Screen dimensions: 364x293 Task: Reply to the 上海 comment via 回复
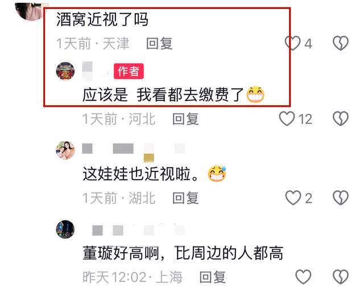(213, 277)
